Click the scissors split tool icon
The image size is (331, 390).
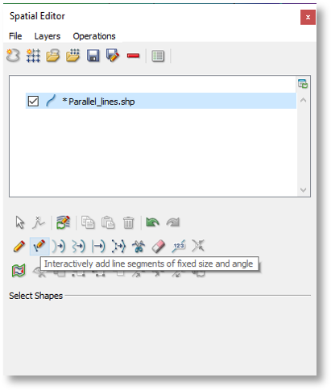point(139,247)
